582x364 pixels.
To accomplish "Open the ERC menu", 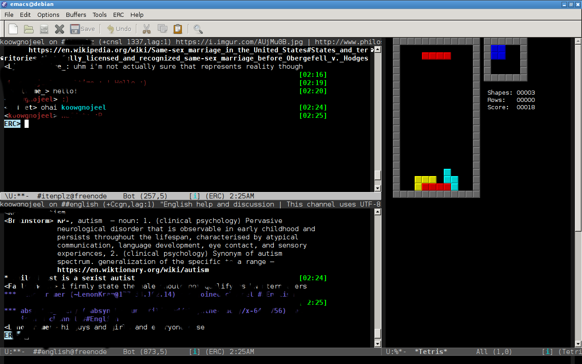I will (118, 15).
